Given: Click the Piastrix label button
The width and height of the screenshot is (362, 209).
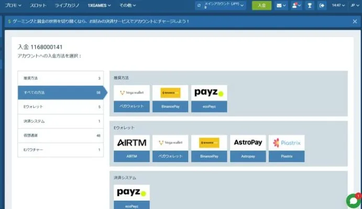Looking at the screenshot, I should (x=287, y=156).
